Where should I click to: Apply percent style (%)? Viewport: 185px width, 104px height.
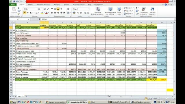coord(78,13)
